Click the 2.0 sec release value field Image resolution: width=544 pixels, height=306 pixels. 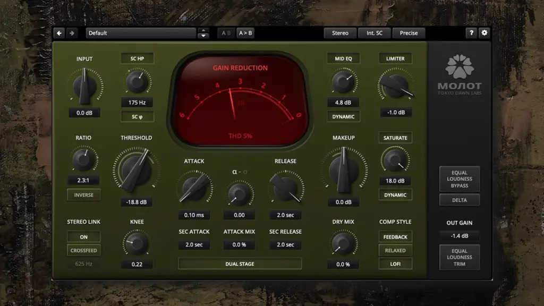pyautogui.click(x=285, y=215)
